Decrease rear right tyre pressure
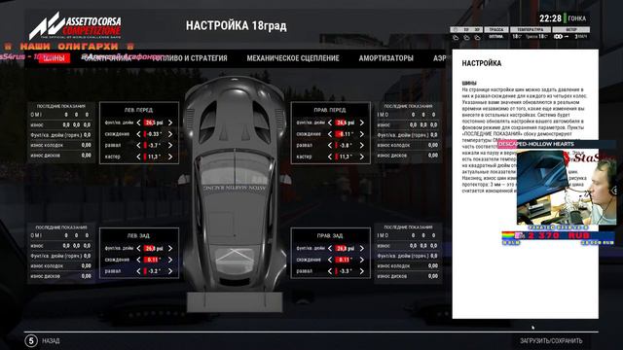623x350 pixels. click(x=330, y=249)
